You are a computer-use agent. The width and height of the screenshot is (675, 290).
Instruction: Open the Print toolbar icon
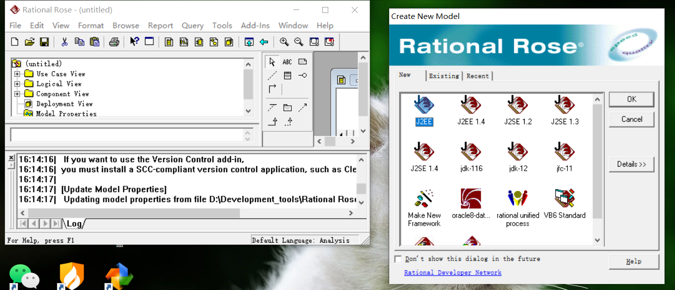114,42
